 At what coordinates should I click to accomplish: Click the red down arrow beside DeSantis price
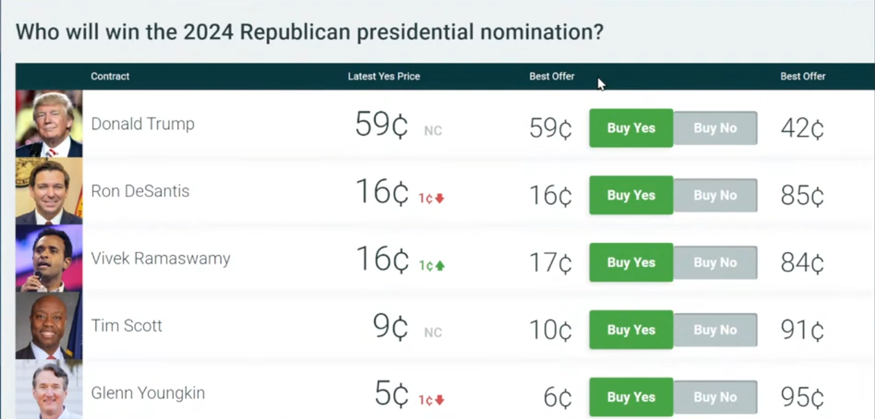[x=440, y=198]
